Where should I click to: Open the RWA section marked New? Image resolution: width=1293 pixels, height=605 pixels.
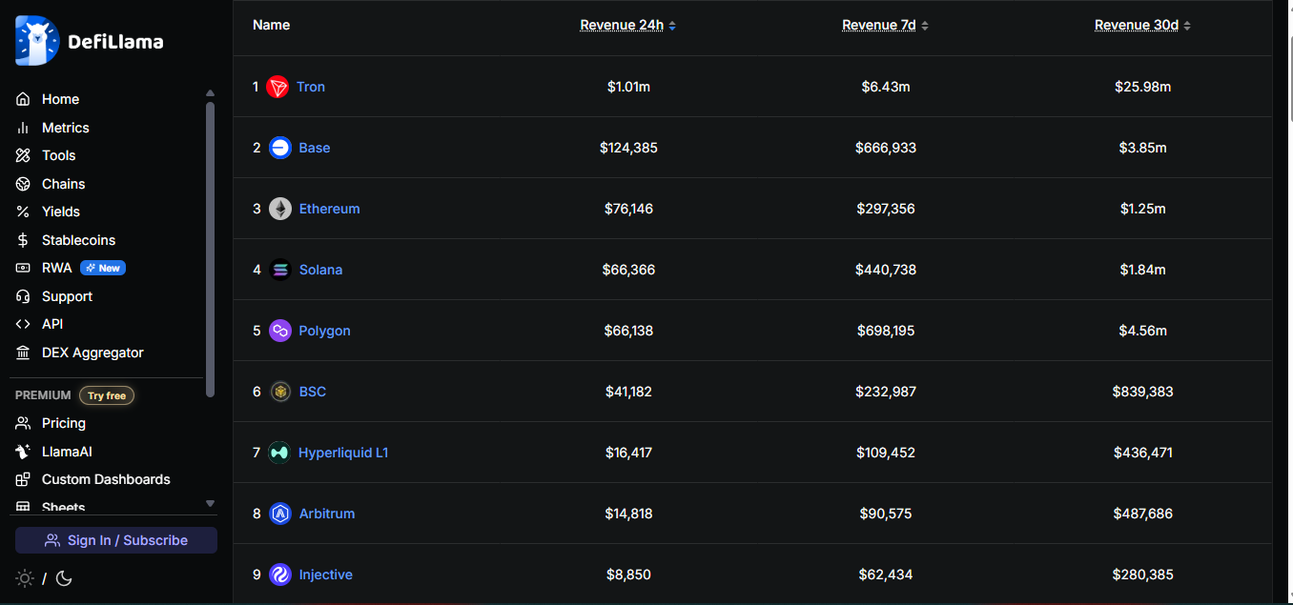point(55,268)
